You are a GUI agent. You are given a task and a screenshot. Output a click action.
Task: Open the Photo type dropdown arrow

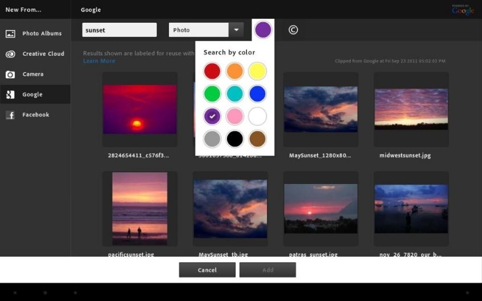pyautogui.click(x=236, y=30)
